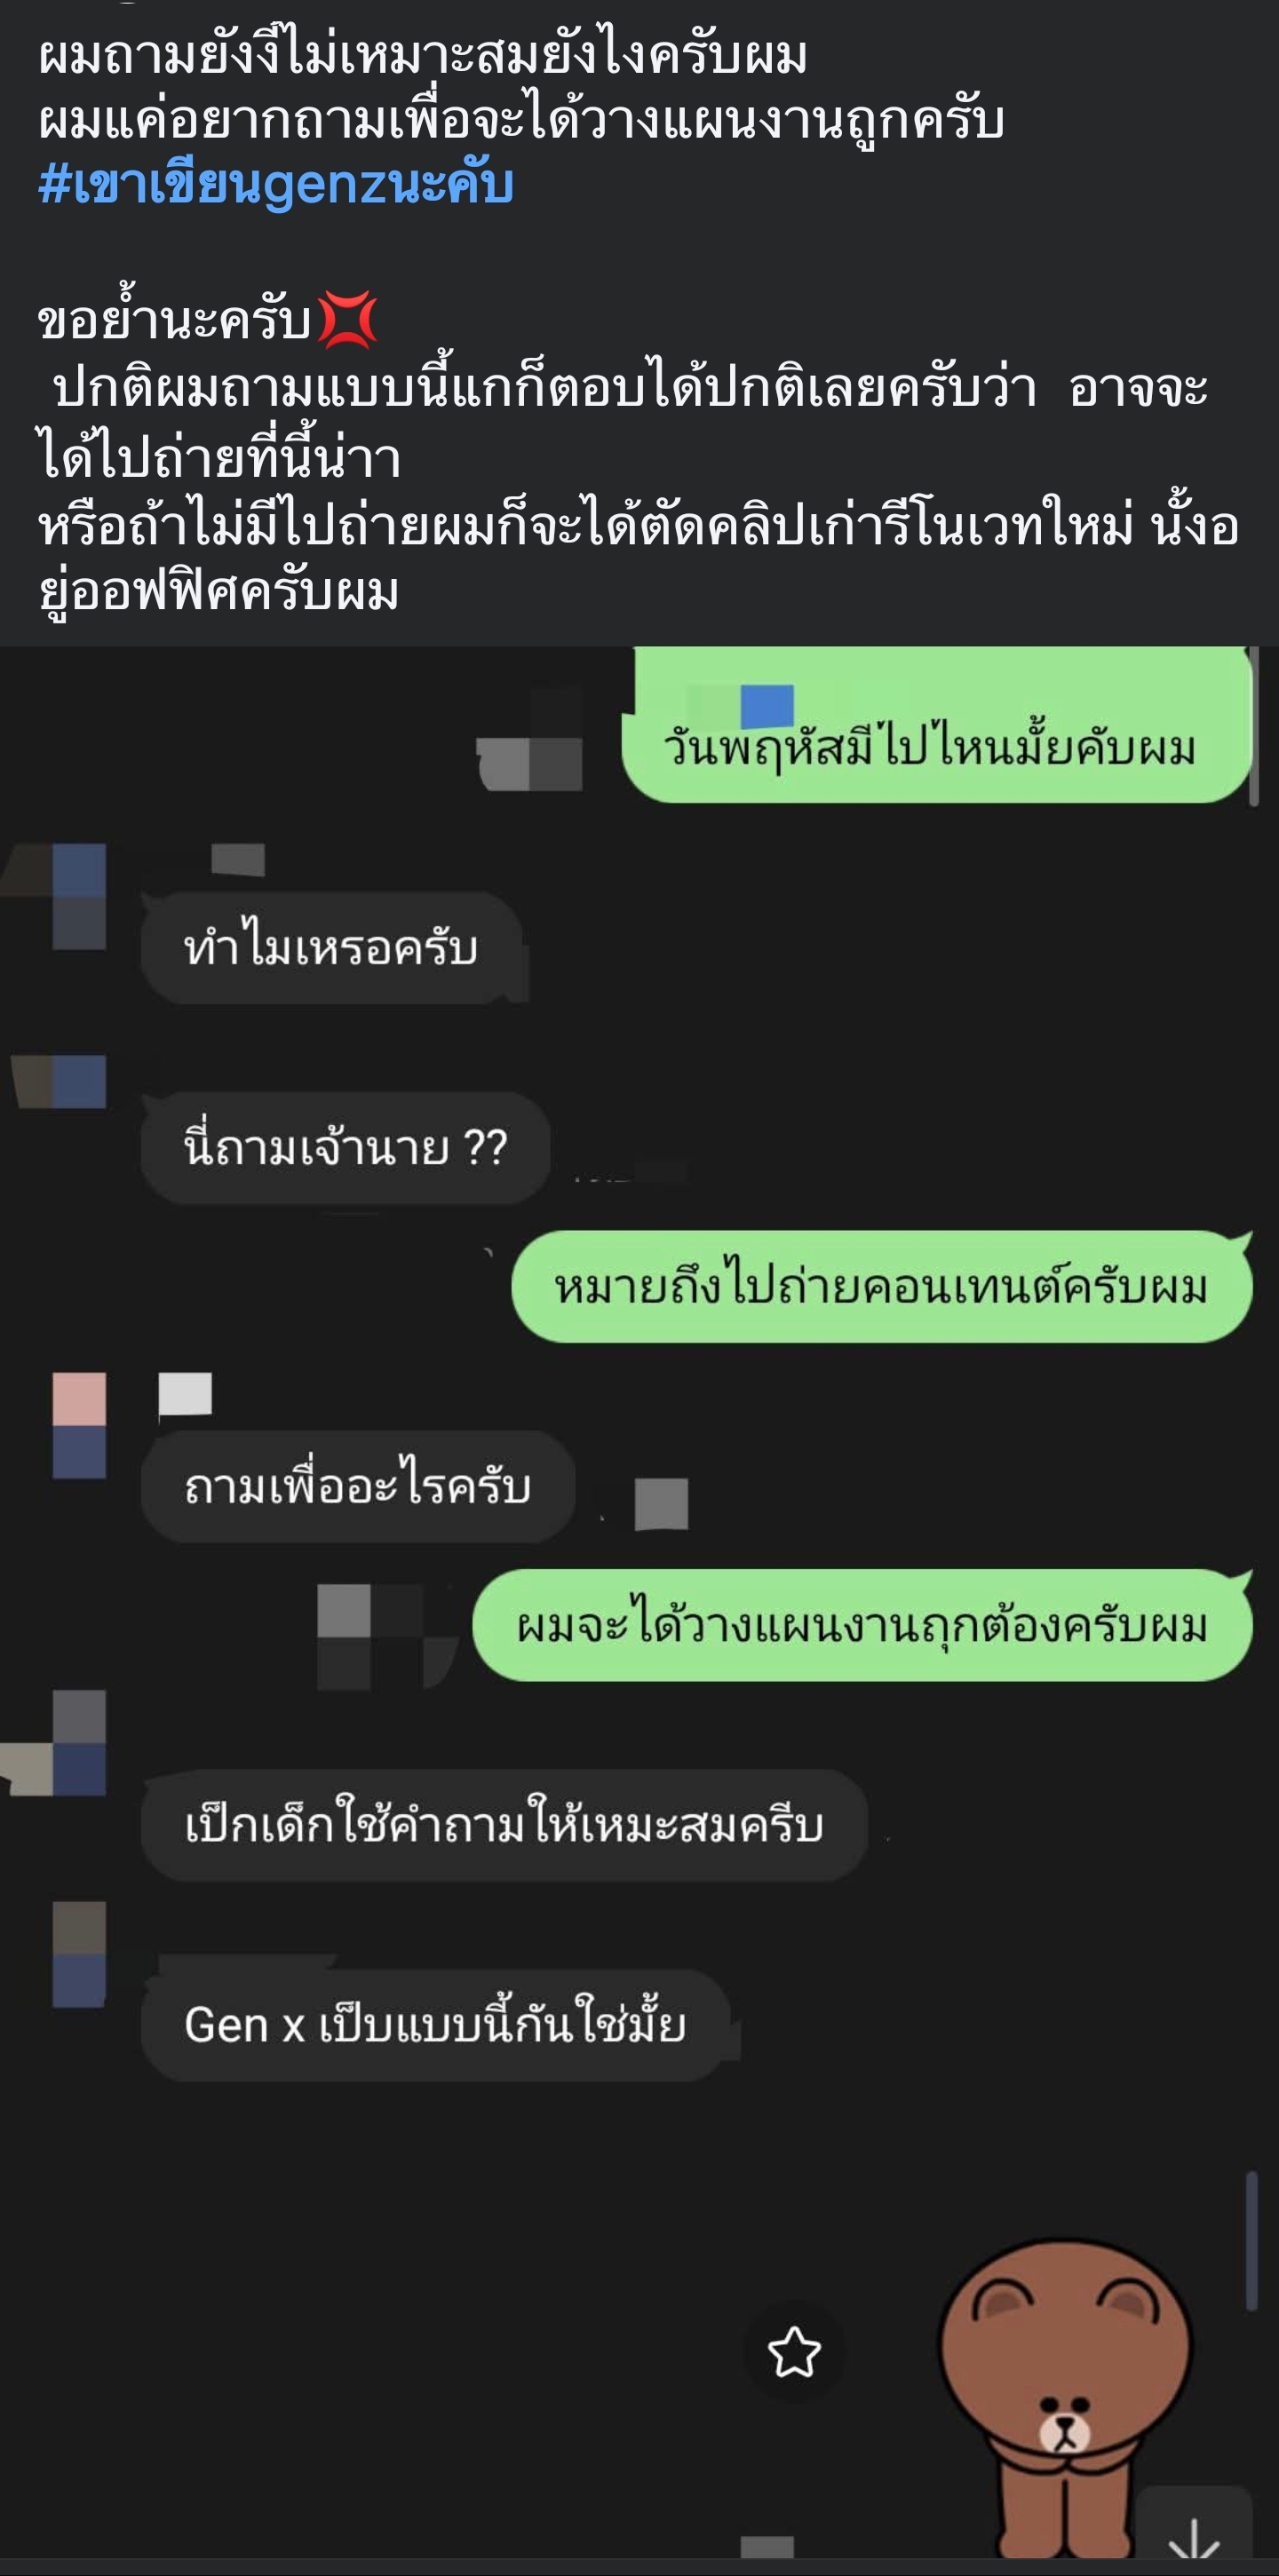
Task: Click the chat scrollbar above the bear sticker
Action: [1250, 2240]
